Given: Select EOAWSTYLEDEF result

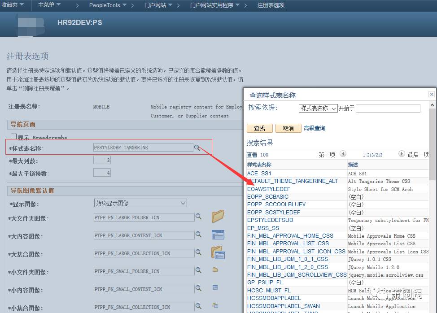Looking at the screenshot, I should coord(269,189).
